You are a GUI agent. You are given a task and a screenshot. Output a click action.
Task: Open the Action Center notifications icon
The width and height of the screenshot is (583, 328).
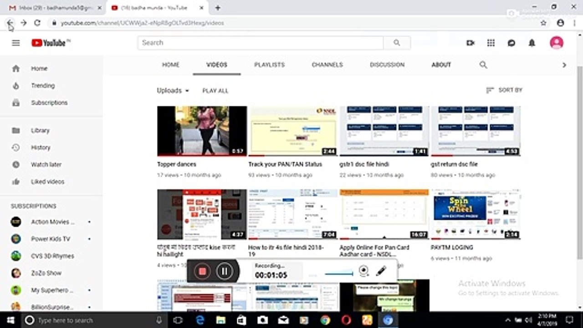click(x=569, y=320)
